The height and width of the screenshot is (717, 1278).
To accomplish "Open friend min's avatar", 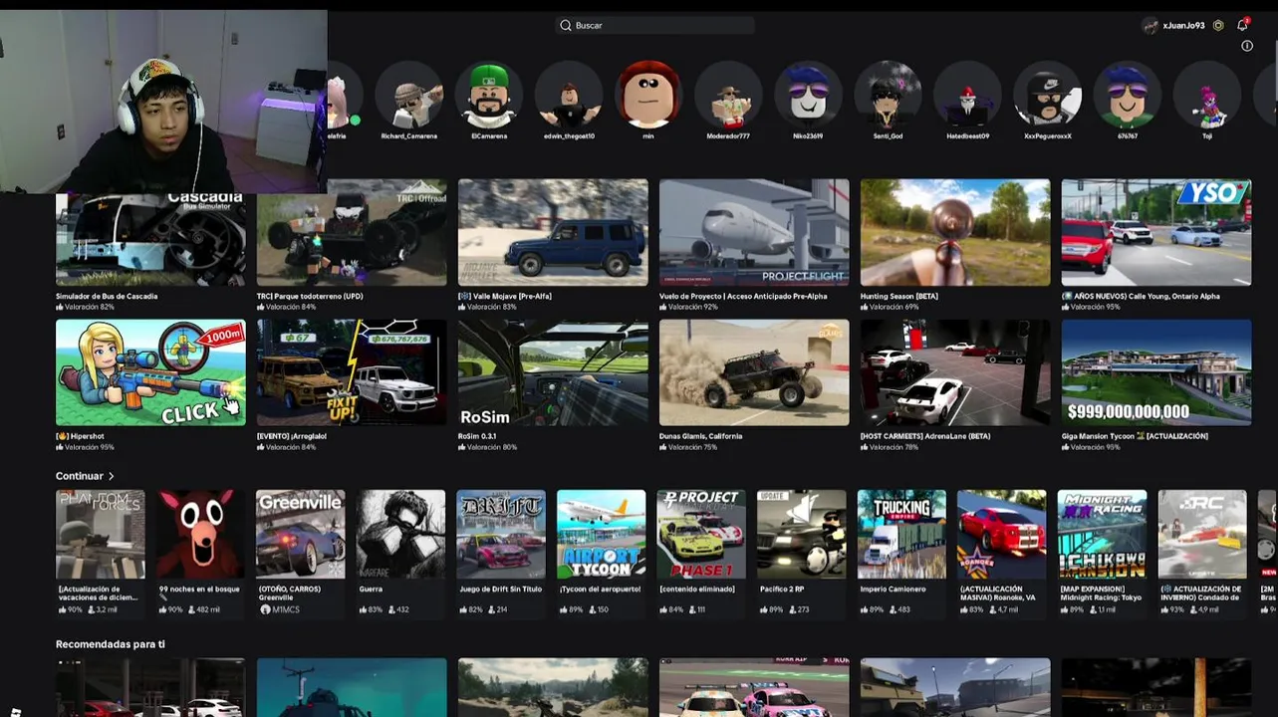I will [648, 96].
